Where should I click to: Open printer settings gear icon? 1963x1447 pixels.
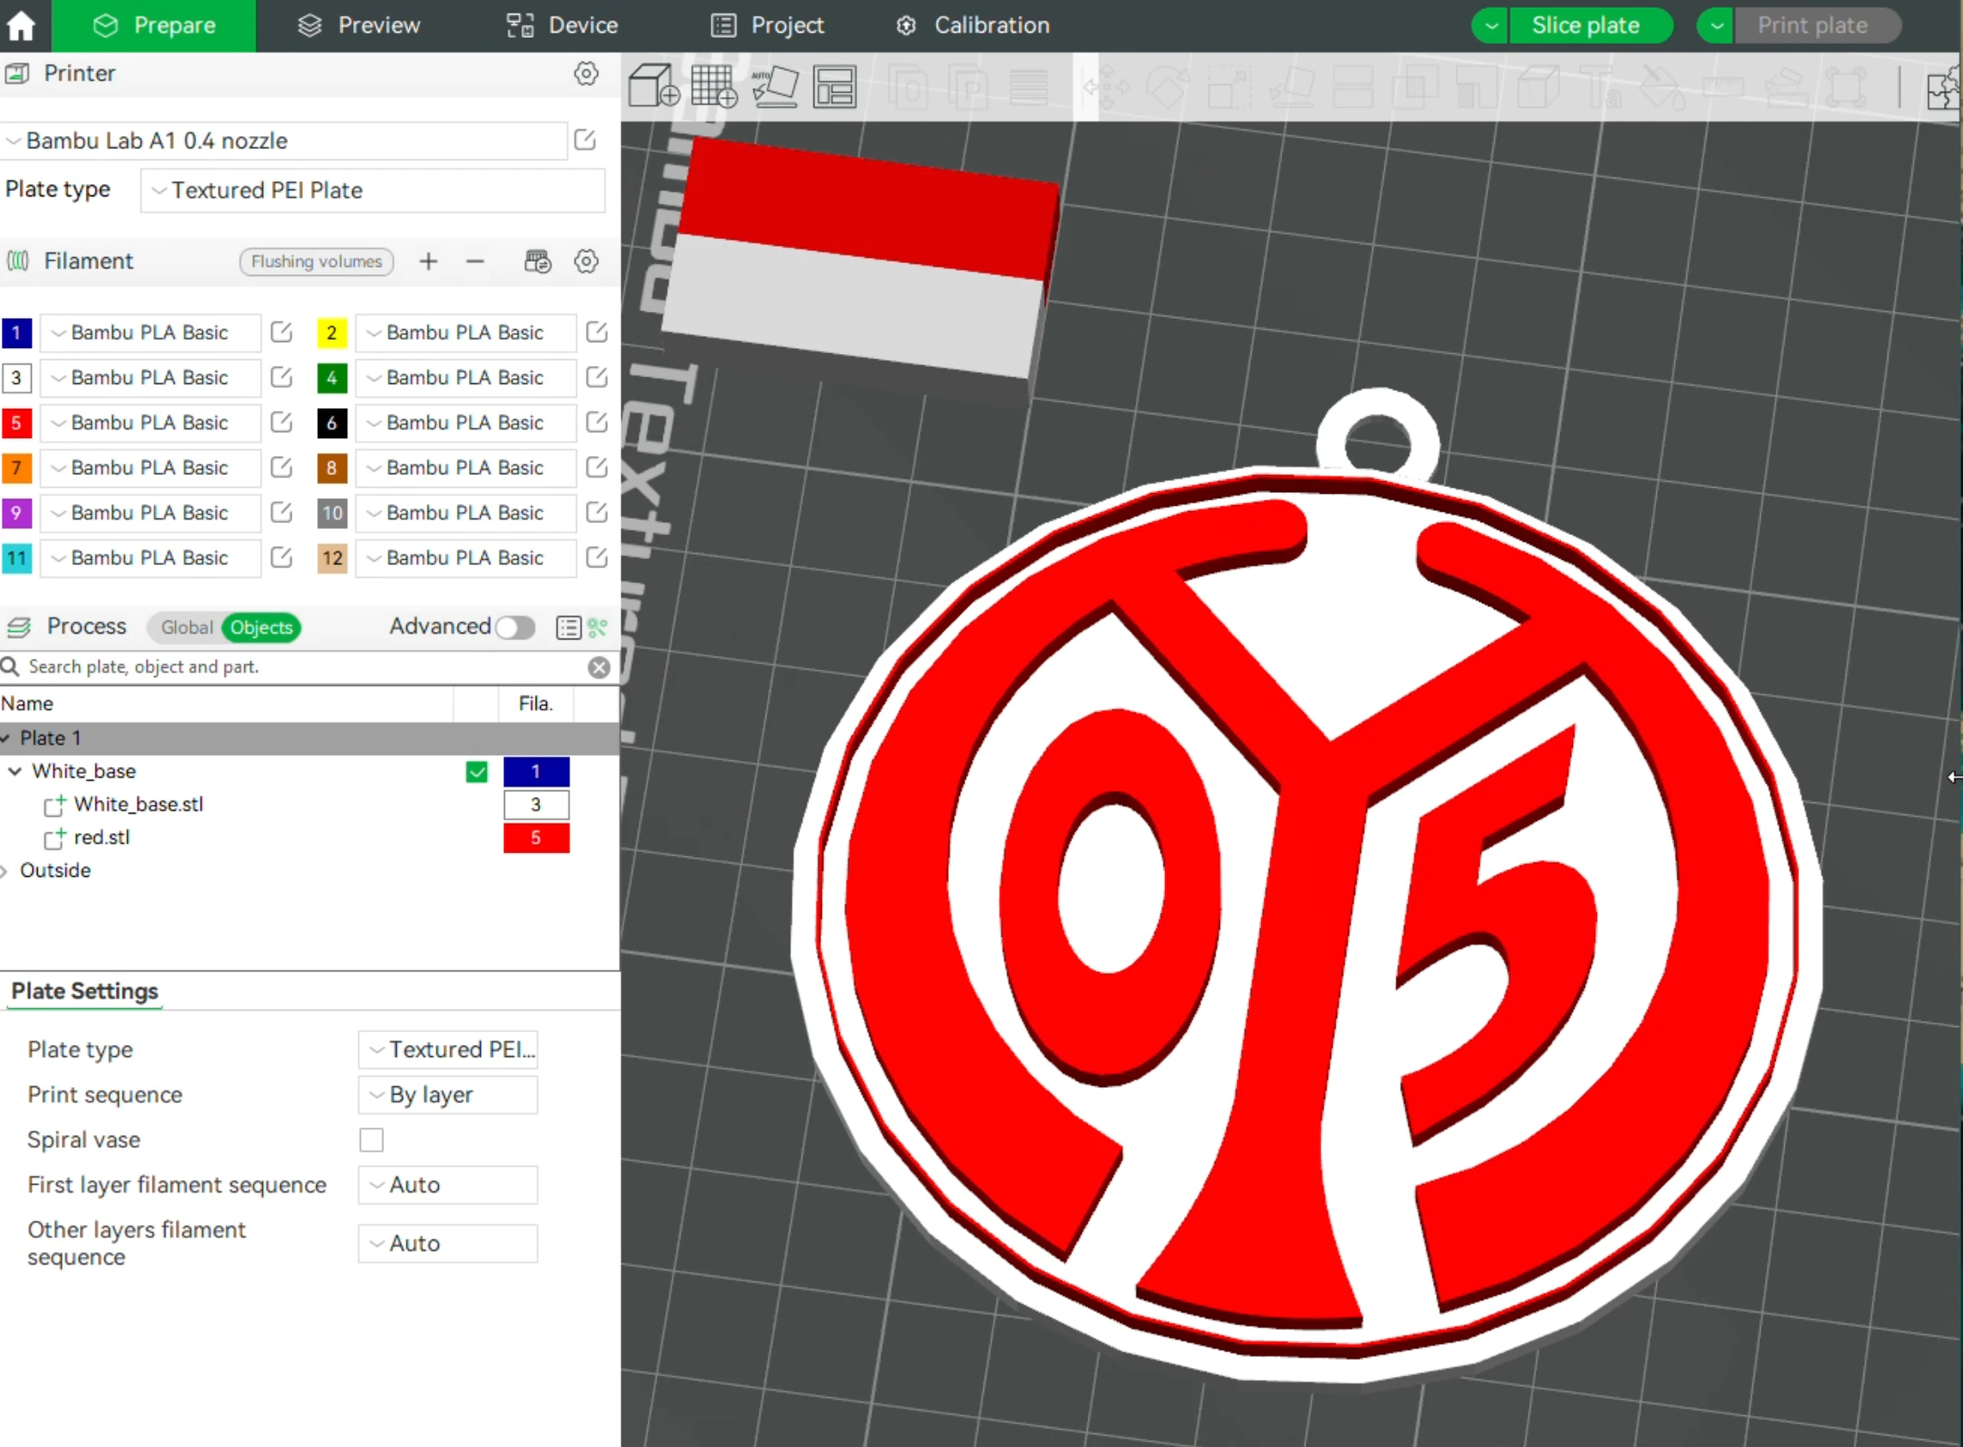click(x=586, y=74)
